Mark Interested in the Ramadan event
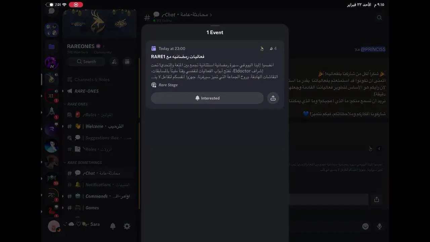 tap(207, 98)
